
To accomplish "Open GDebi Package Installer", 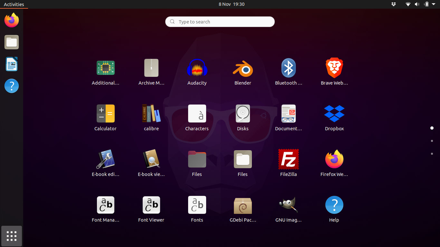I will [243, 209].
